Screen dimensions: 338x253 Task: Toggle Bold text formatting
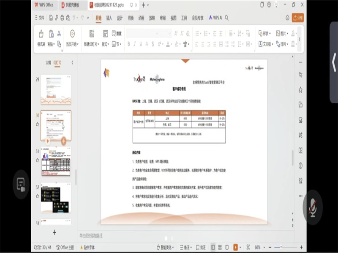click(129, 44)
